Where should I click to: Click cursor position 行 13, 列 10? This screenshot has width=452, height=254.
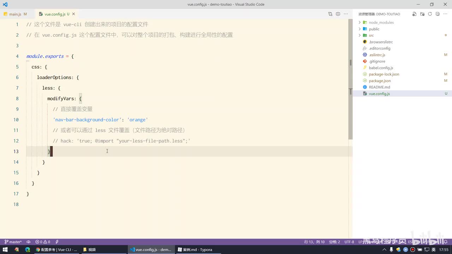pyautogui.click(x=314, y=242)
